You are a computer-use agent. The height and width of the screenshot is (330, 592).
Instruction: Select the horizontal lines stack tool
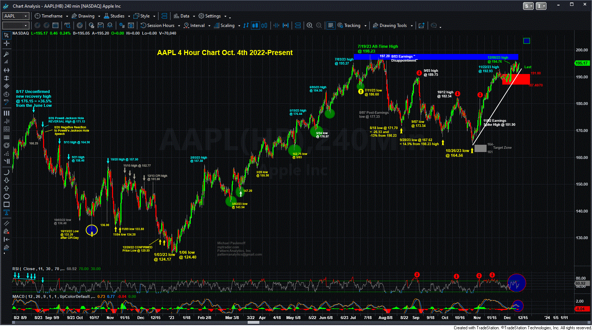tap(6, 137)
